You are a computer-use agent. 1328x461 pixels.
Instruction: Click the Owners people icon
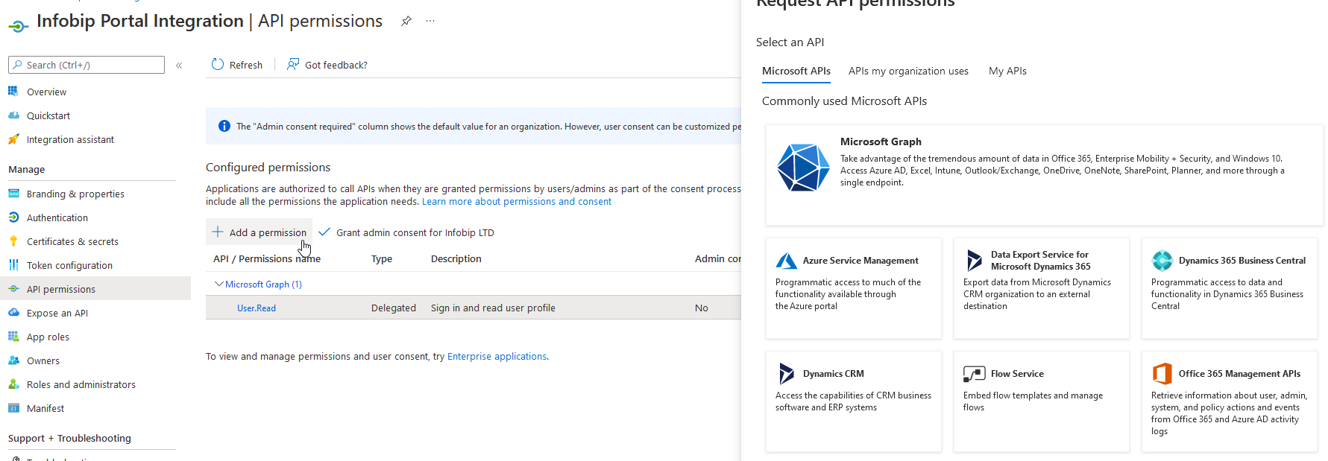pyautogui.click(x=13, y=360)
